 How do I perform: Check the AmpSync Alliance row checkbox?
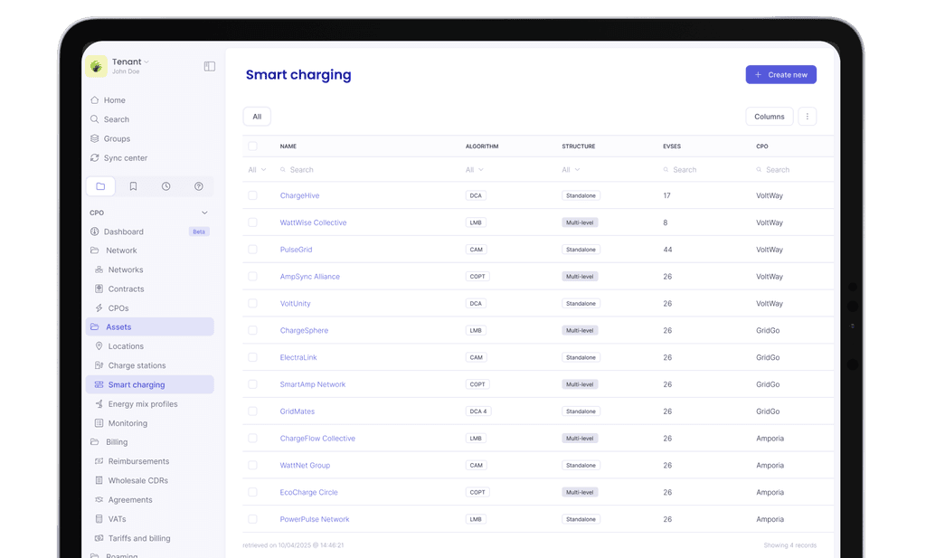tap(253, 277)
